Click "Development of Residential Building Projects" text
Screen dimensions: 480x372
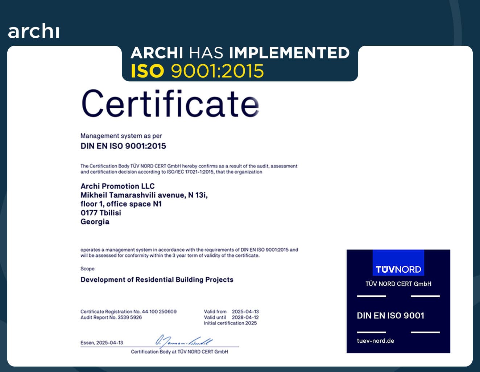pyautogui.click(x=157, y=280)
